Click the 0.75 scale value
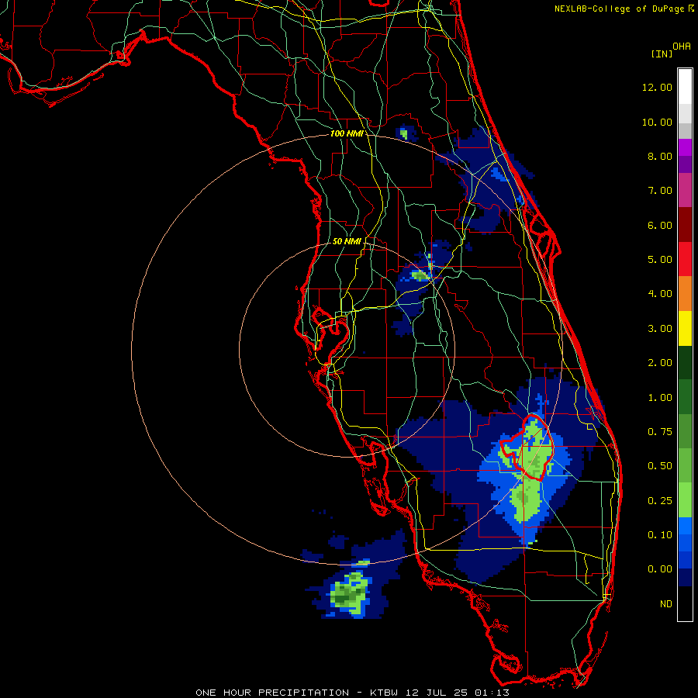 [659, 432]
